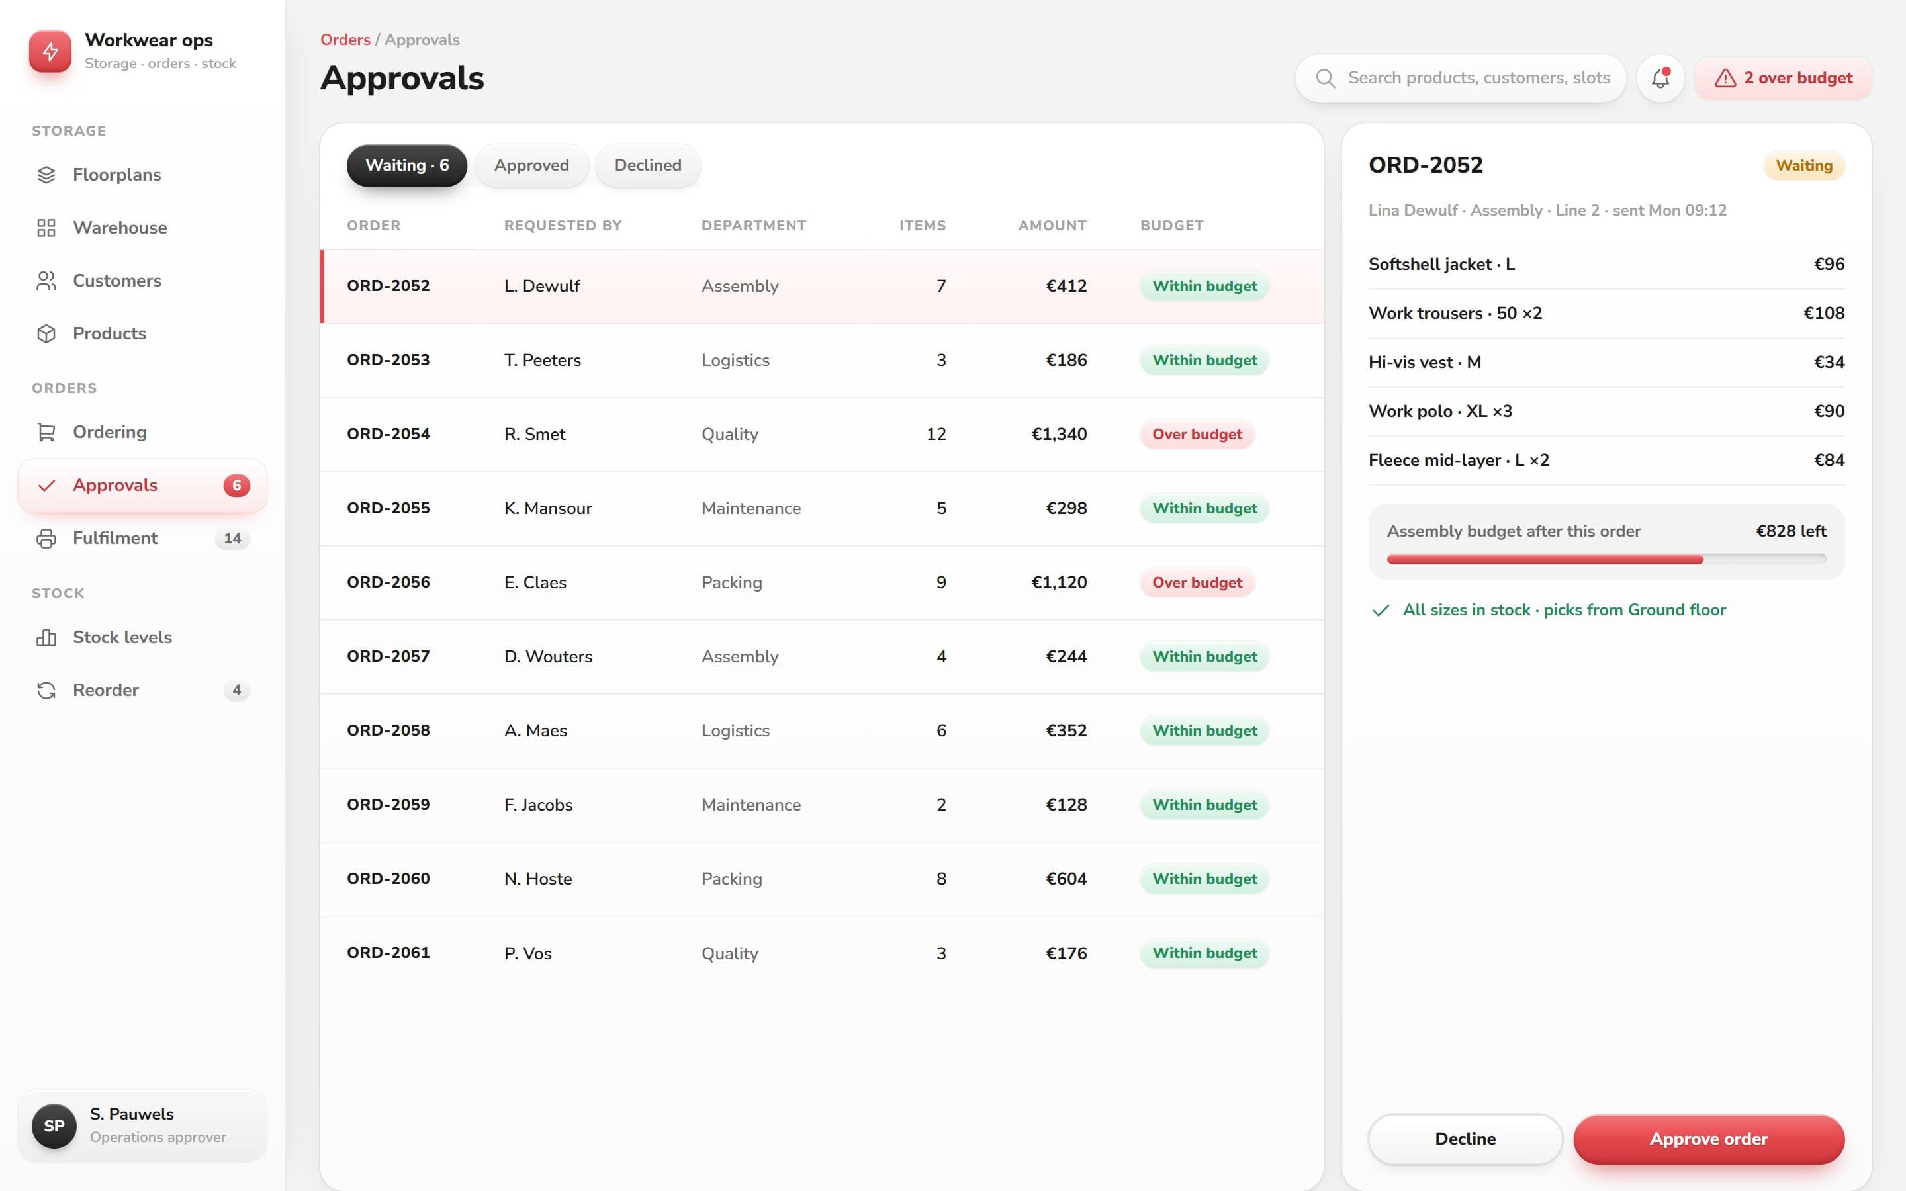Screen dimensions: 1906x1191
Task: Focus the search products input field
Action: click(x=1460, y=78)
